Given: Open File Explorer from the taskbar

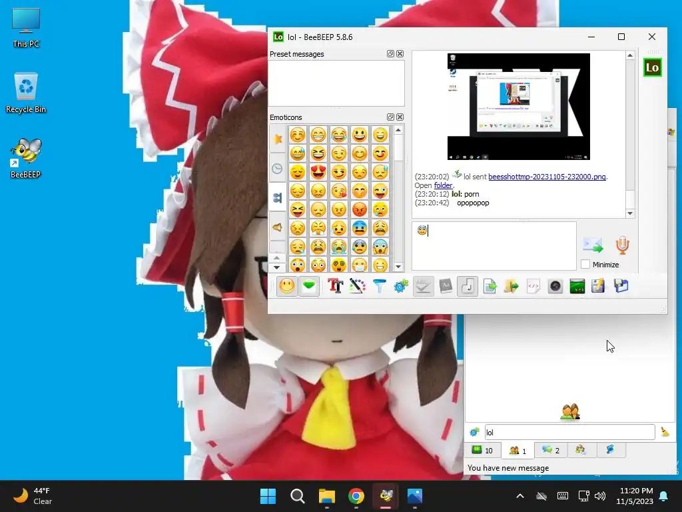Looking at the screenshot, I should [x=326, y=496].
